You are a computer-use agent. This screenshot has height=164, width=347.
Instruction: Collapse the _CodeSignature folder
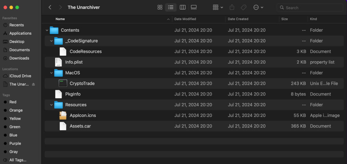[x=52, y=41]
